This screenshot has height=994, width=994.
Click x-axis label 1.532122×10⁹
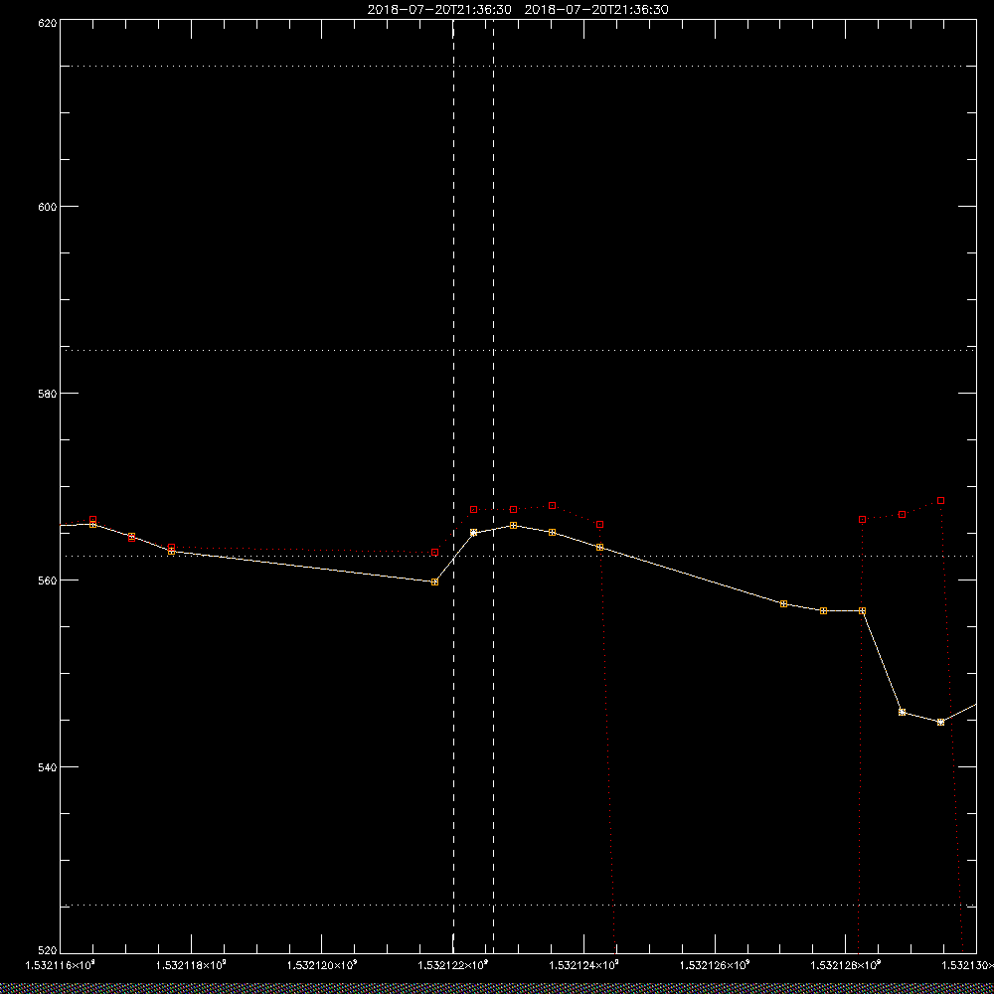coord(453,965)
